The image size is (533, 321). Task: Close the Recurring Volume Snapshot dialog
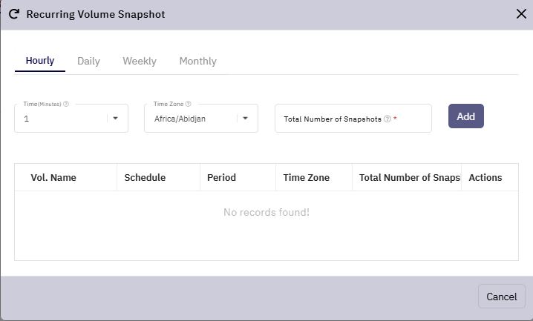coord(521,14)
